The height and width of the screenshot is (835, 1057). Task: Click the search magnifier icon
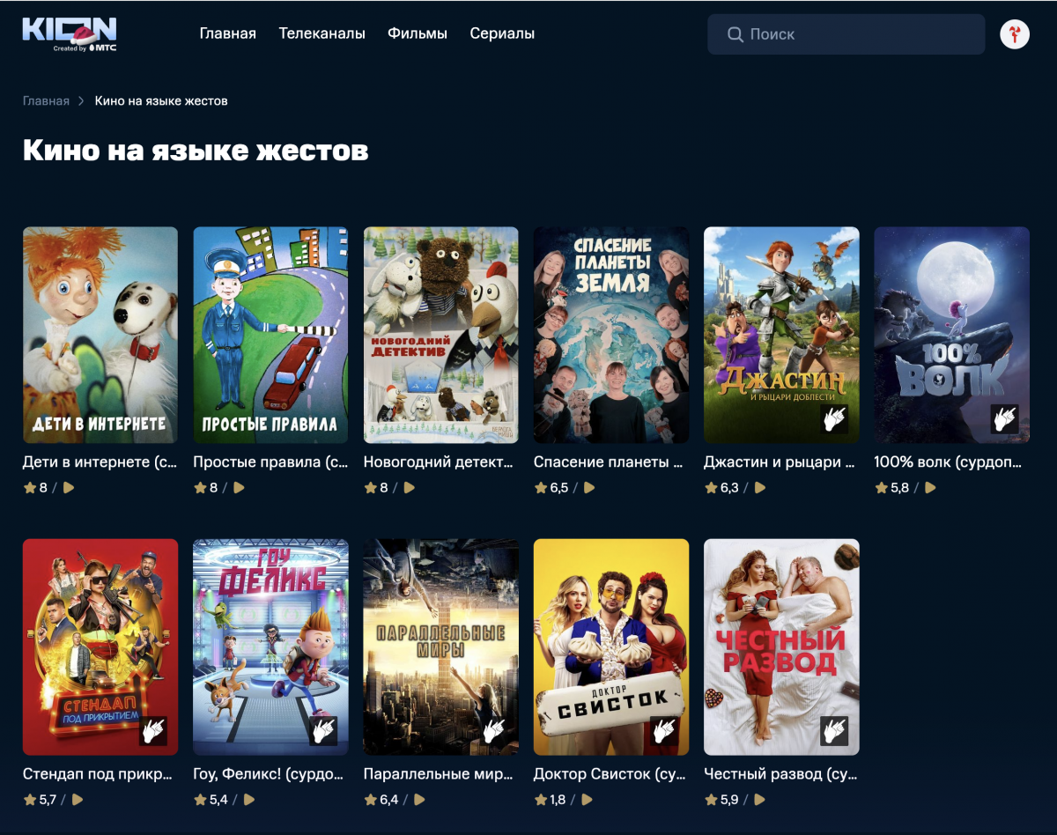(x=735, y=34)
